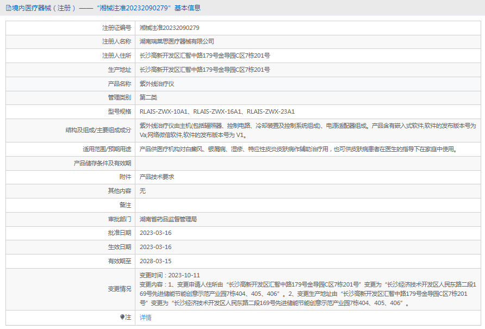Select management class 第二类
The image size is (485, 329).
(x=148, y=97)
